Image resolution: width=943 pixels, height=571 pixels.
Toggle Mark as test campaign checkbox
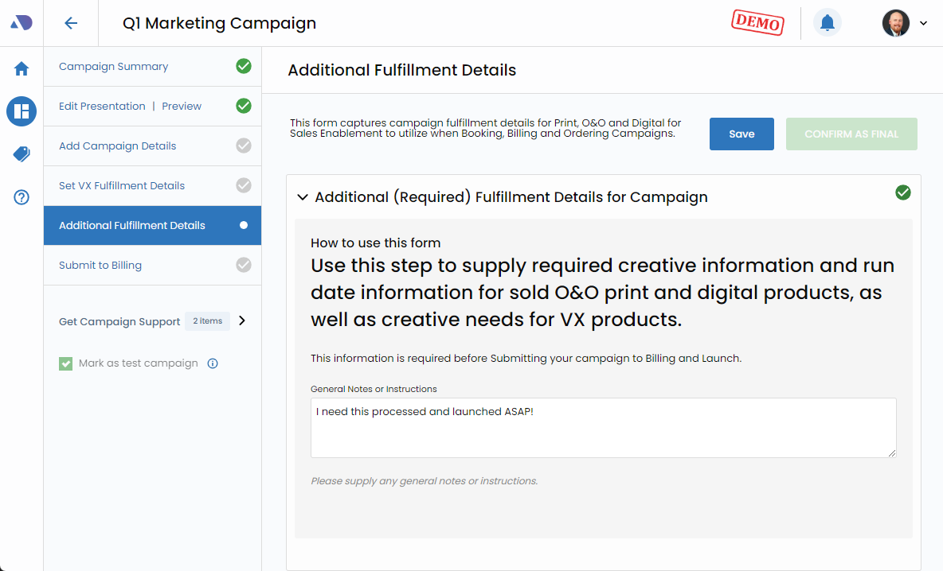click(66, 363)
